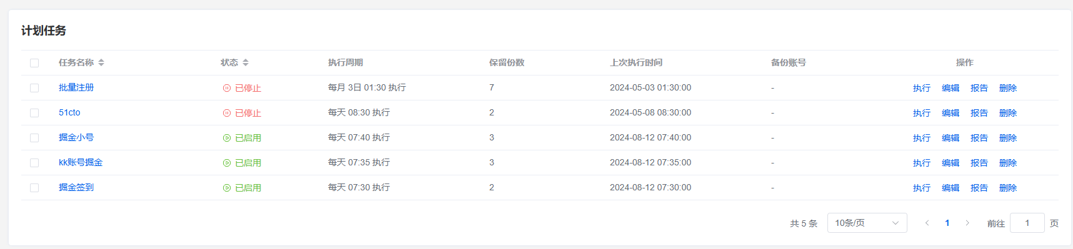Go to next page arrow

[967, 223]
